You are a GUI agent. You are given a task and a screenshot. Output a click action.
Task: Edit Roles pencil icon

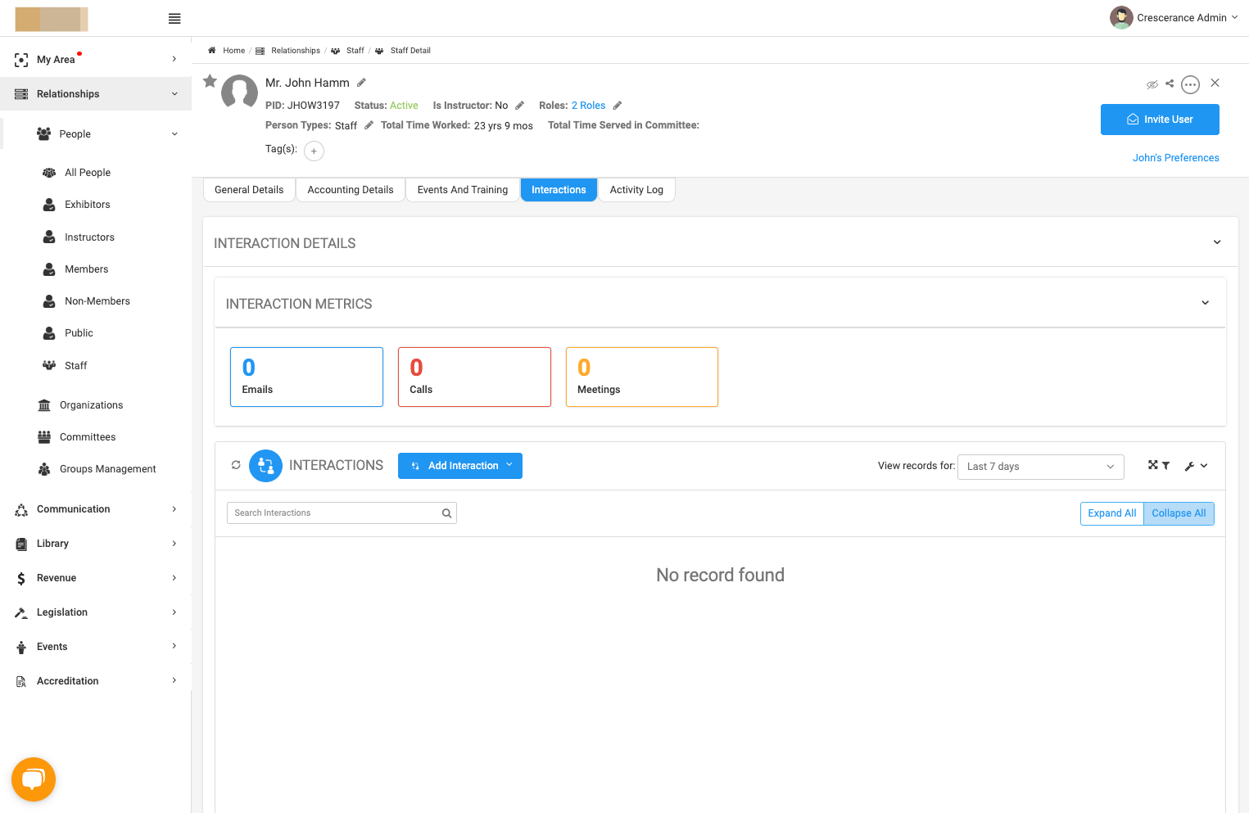tap(618, 106)
